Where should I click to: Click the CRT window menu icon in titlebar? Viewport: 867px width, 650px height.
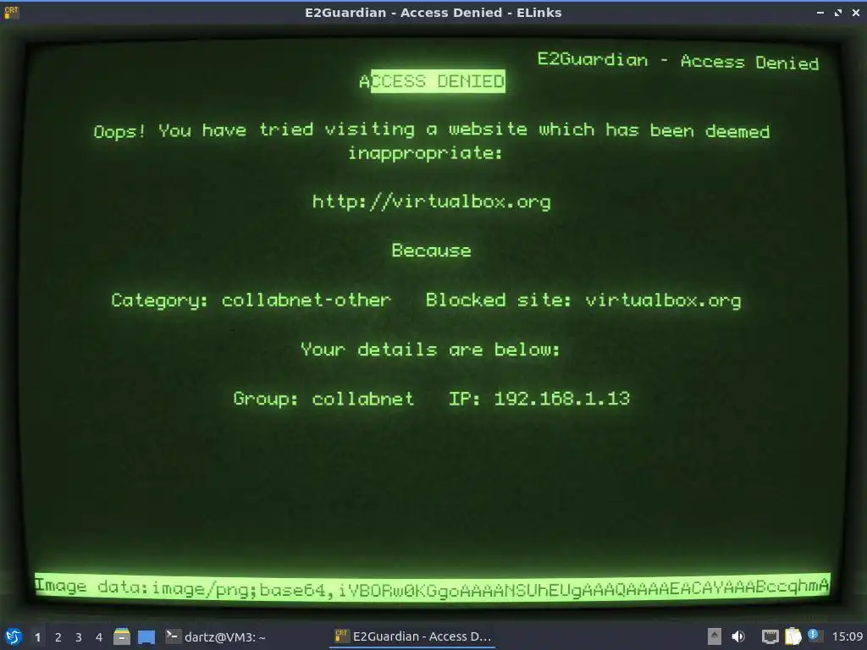11,12
